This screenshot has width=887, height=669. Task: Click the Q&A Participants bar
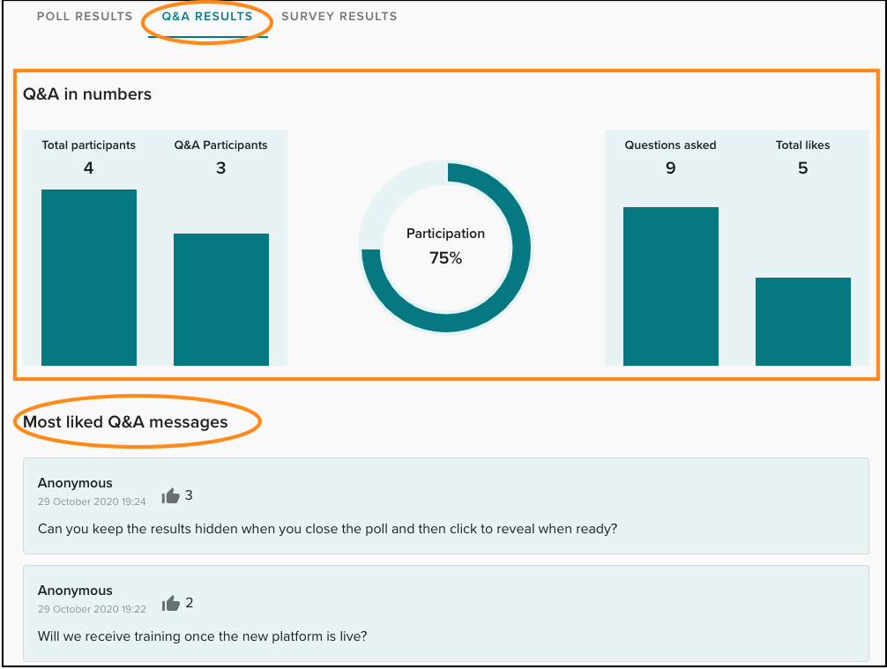point(221,299)
